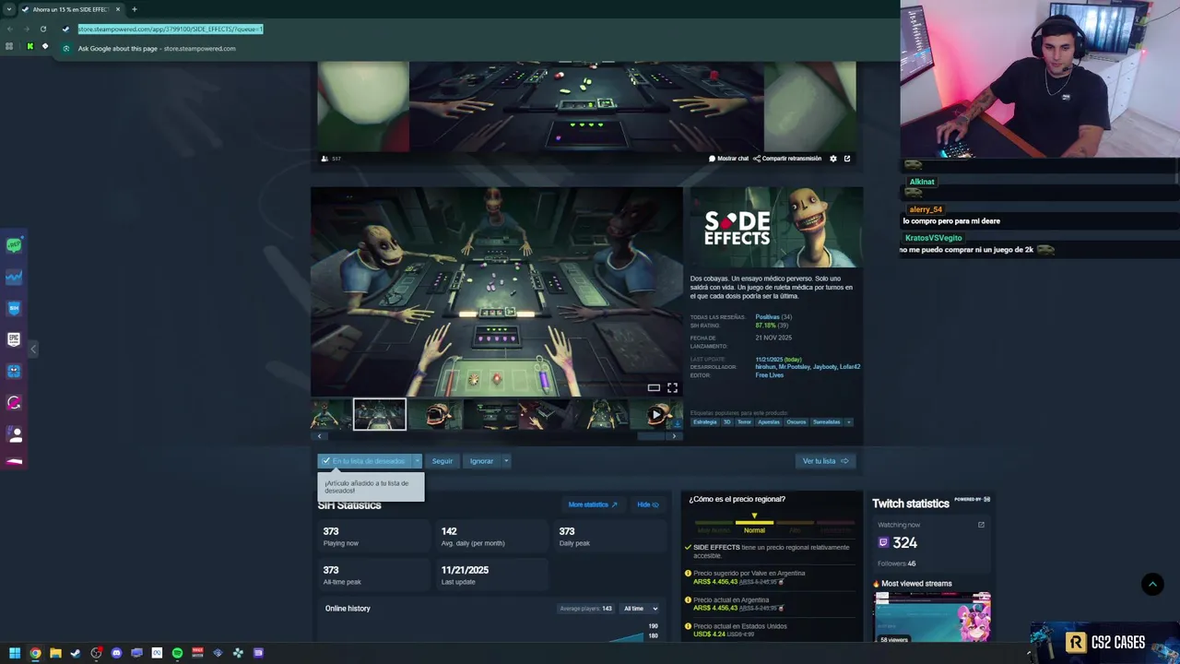Screen dimensions: 1180x664
Task: Add a tag with the plus button
Action: (849, 422)
